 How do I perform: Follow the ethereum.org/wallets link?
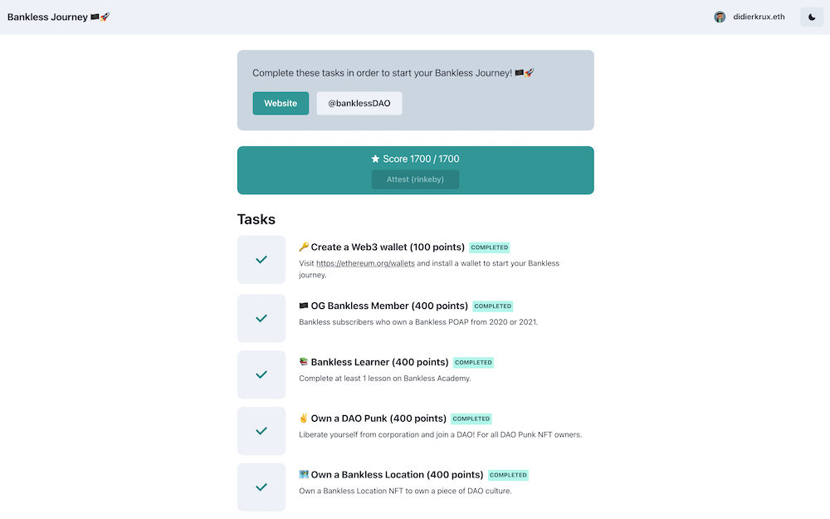click(x=365, y=263)
